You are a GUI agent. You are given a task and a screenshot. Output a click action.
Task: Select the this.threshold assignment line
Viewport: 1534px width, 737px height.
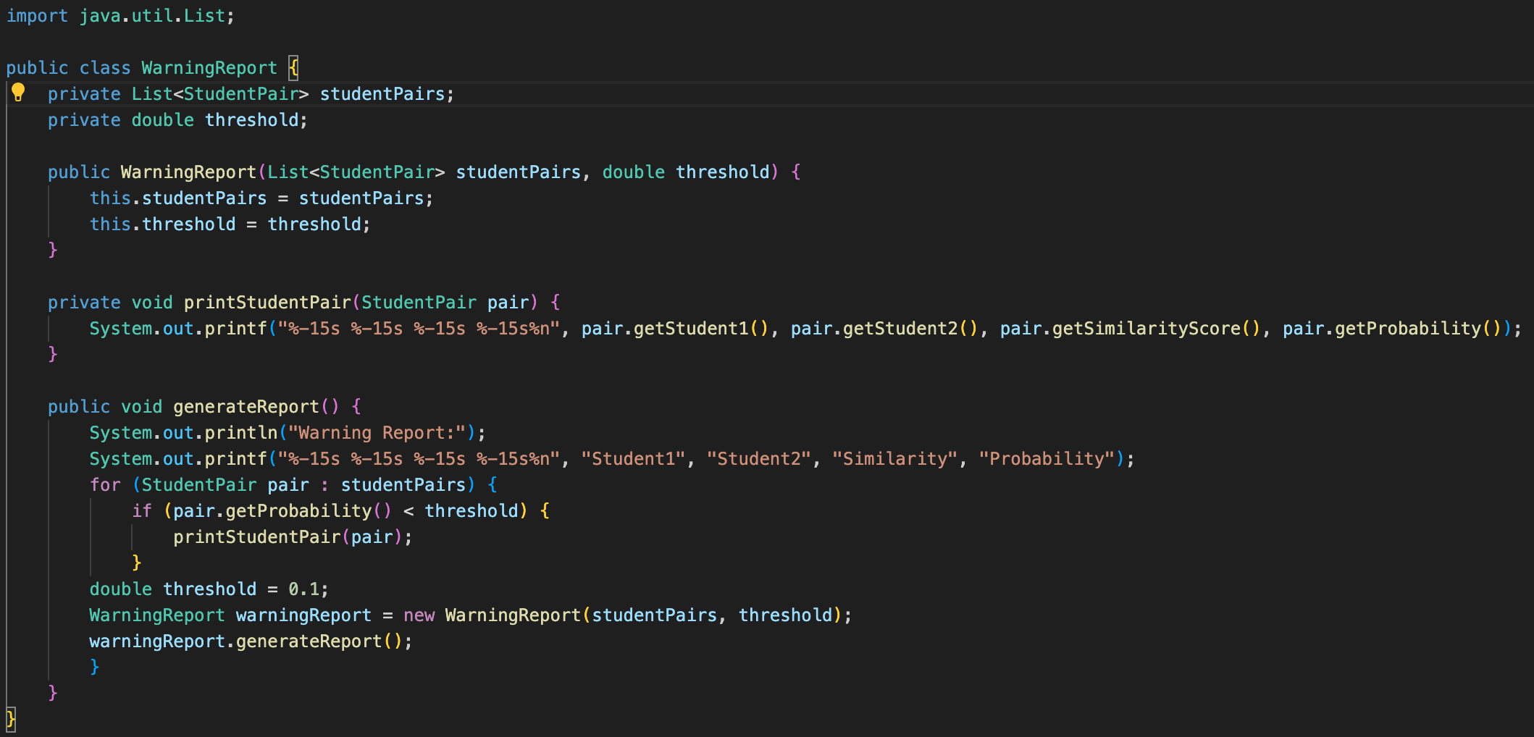pos(228,224)
